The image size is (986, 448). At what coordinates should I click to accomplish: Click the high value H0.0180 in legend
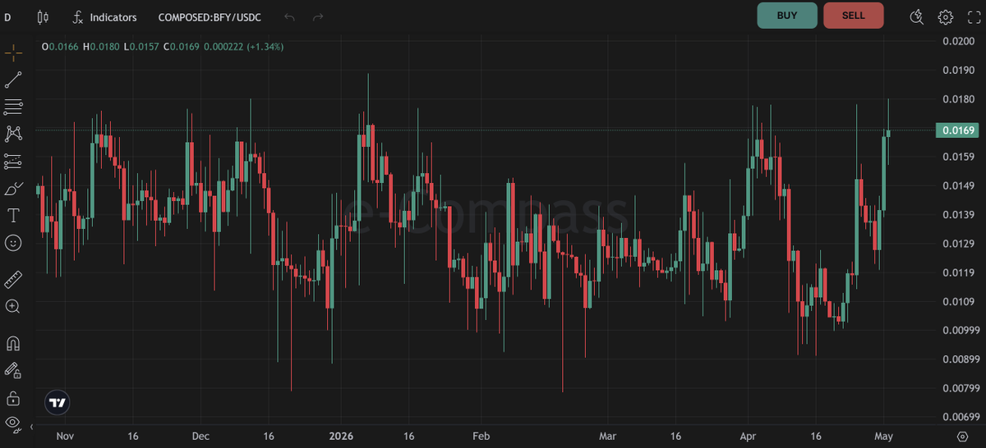(x=102, y=47)
